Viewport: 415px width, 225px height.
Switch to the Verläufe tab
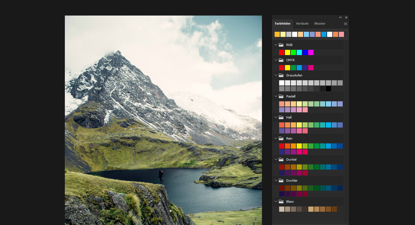click(302, 24)
